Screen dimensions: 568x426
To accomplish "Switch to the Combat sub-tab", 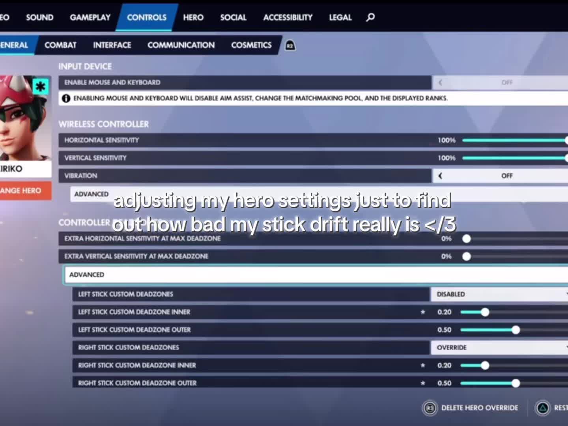I will click(x=60, y=45).
